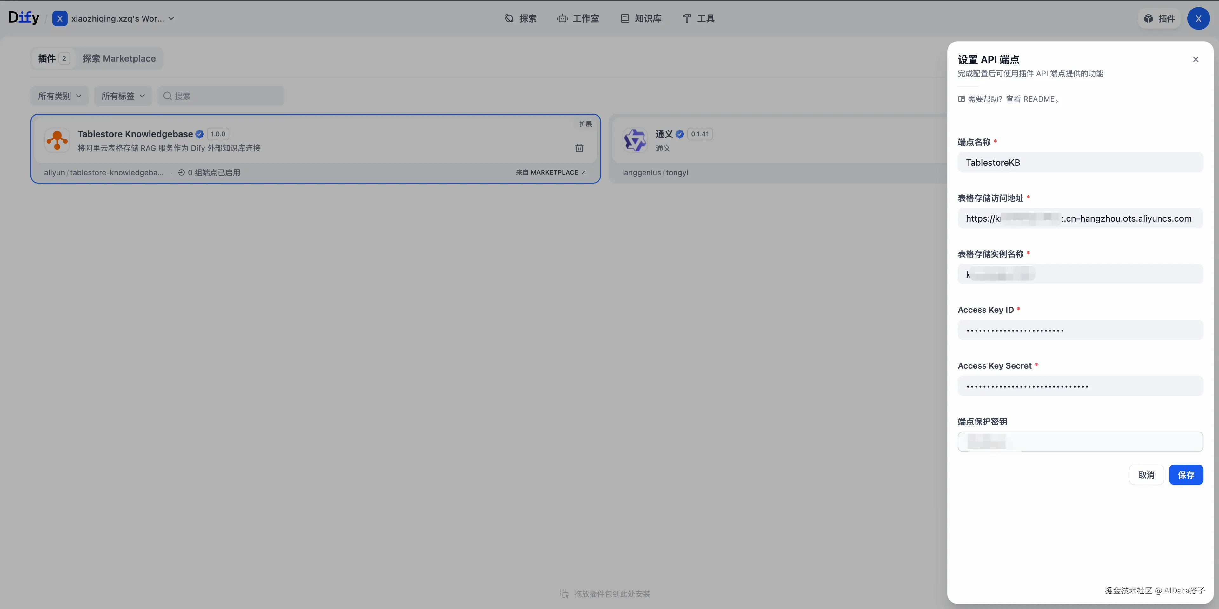Screen dimensions: 1219x609
Task: Focus the 搜索 plugin search field
Action: (x=221, y=96)
